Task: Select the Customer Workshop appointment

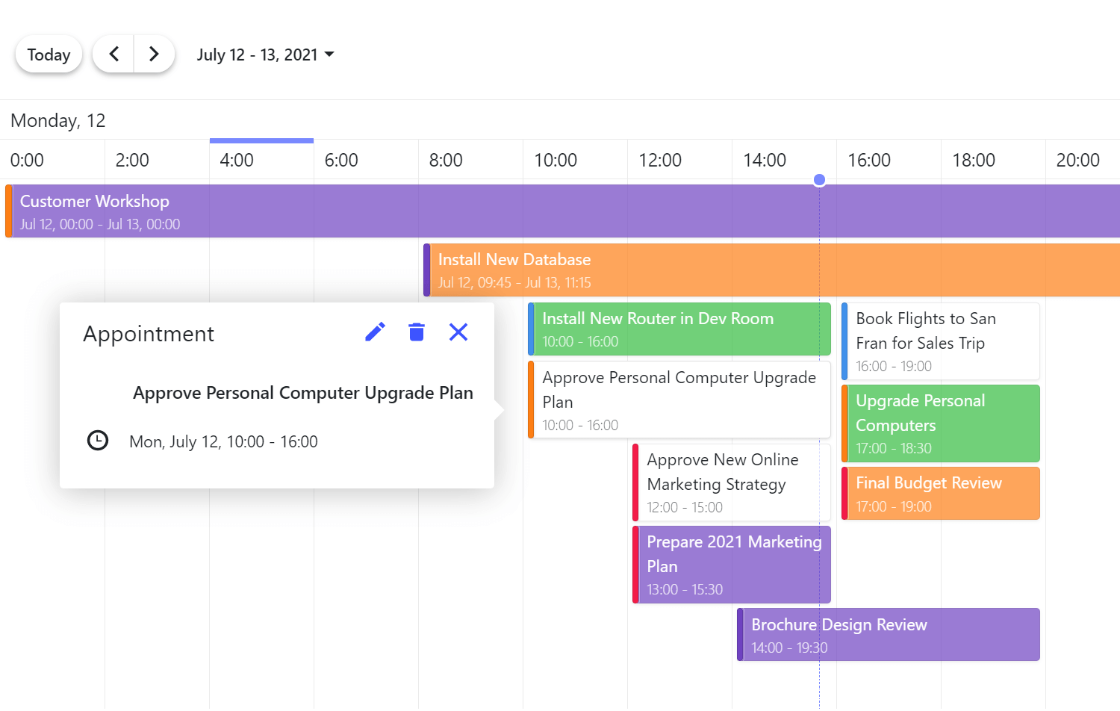Action: coord(523,211)
